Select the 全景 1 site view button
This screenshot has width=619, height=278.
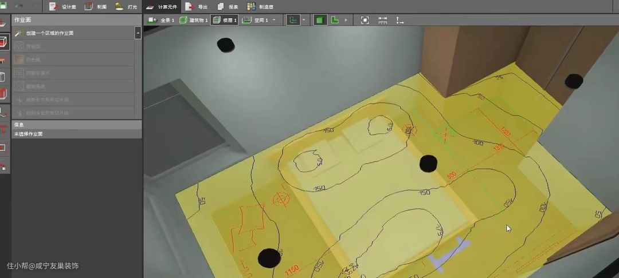point(161,20)
